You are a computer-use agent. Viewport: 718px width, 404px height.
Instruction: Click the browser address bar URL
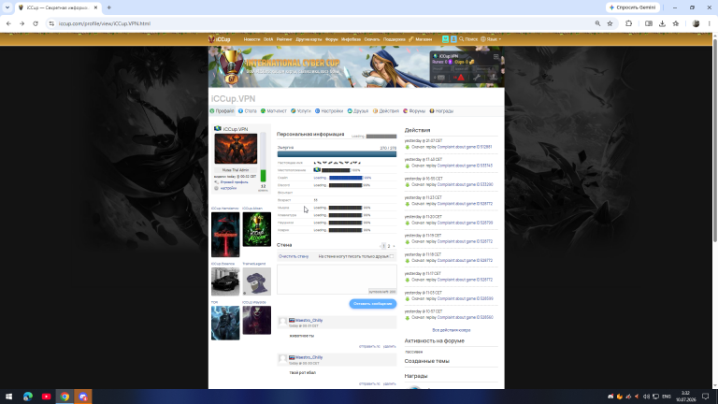105,23
